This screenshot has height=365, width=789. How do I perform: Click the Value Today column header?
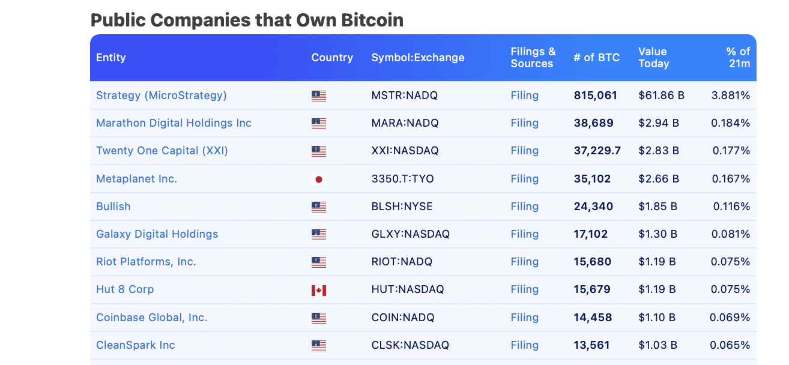(x=653, y=58)
